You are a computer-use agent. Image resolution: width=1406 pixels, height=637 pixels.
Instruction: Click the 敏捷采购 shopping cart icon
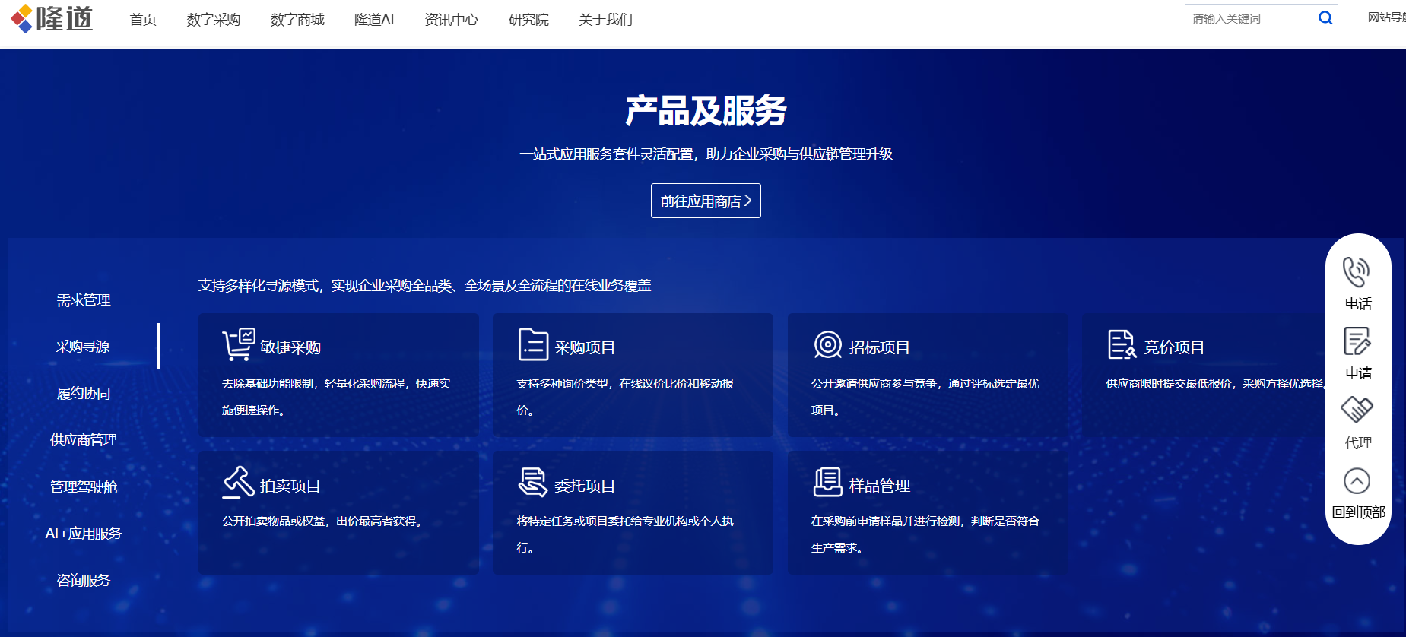[238, 344]
